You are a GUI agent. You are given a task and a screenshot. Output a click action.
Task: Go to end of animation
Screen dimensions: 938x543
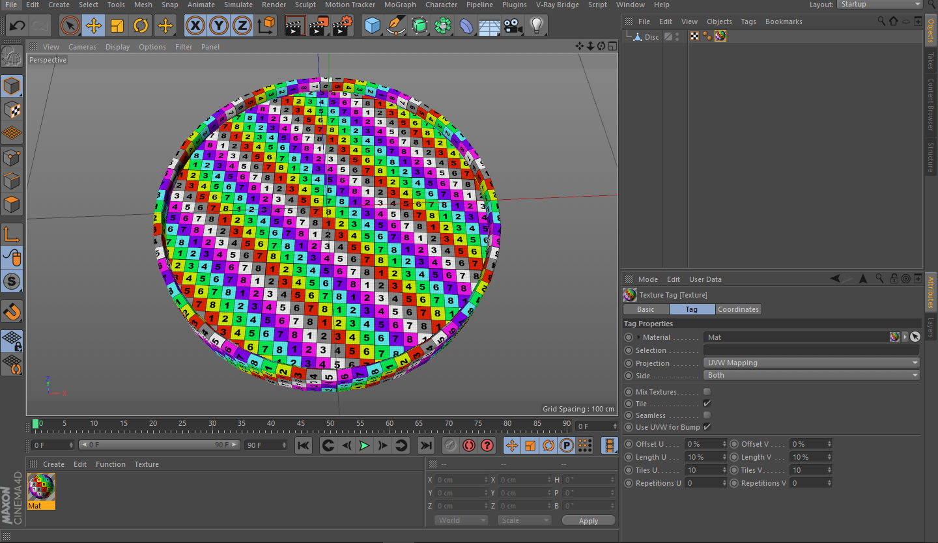[x=425, y=445]
